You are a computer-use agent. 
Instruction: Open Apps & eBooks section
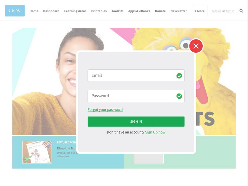point(139,11)
